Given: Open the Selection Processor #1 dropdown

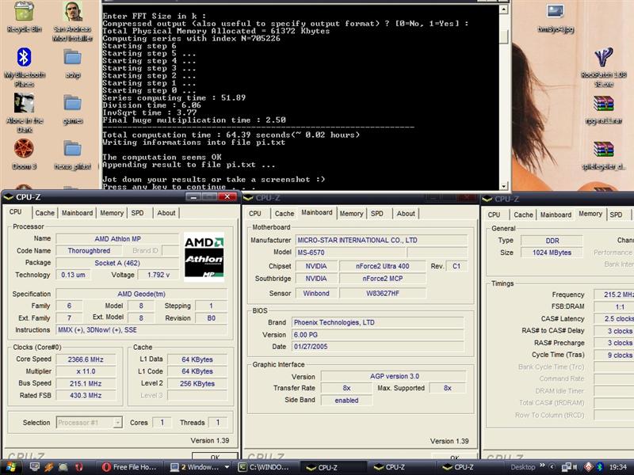Looking at the screenshot, I should click(x=89, y=423).
